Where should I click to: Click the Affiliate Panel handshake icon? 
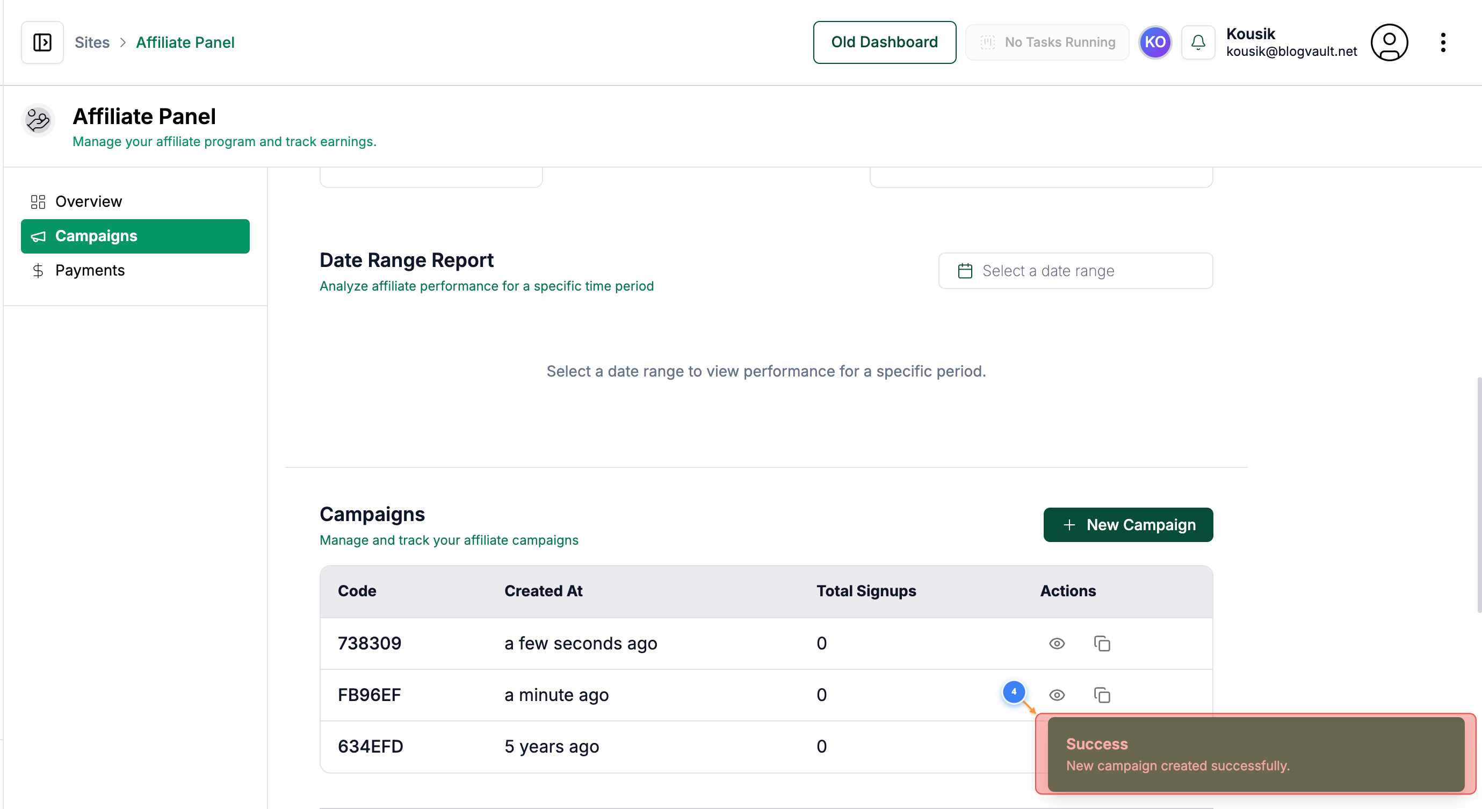coord(38,120)
